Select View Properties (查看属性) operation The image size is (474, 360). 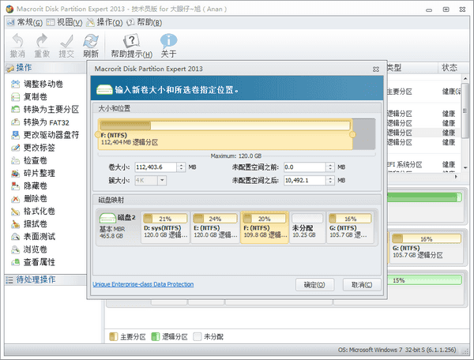[33, 262]
